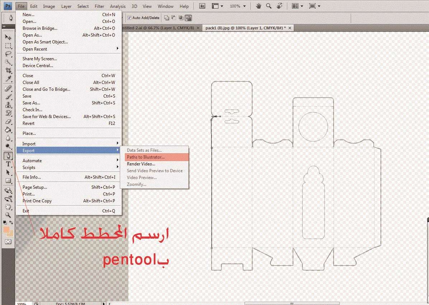Select the Dodge tool
429x305 pixels.
pos(8,146)
